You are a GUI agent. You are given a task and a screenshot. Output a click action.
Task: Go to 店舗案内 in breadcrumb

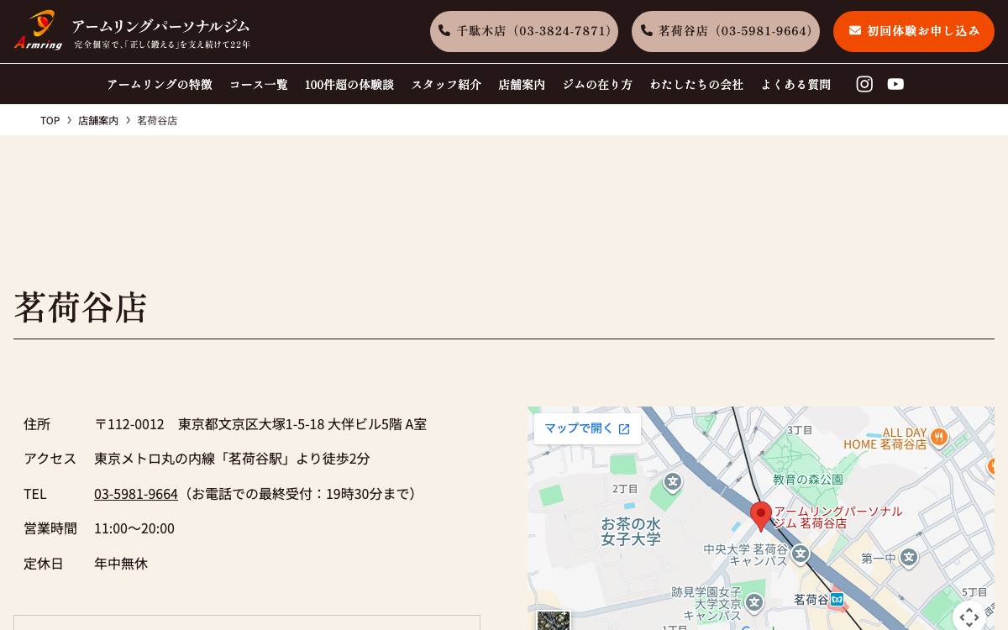click(98, 120)
